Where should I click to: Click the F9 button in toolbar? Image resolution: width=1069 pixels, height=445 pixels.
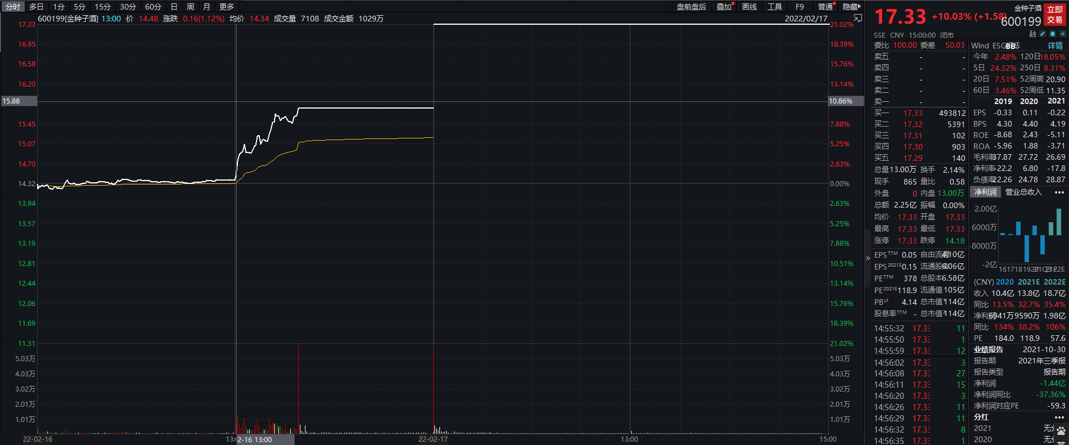[x=800, y=7]
